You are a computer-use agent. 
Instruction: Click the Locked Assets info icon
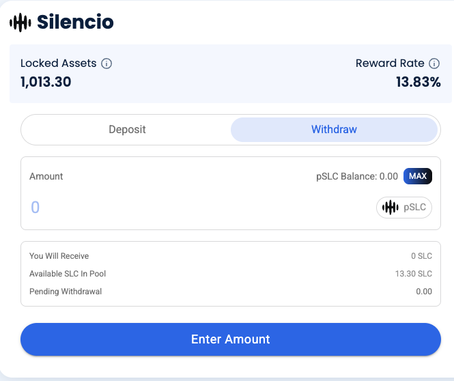point(107,63)
